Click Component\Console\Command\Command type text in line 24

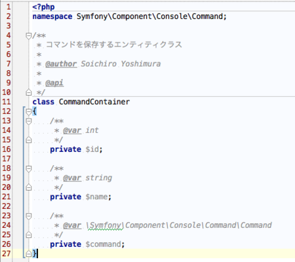[199, 225]
